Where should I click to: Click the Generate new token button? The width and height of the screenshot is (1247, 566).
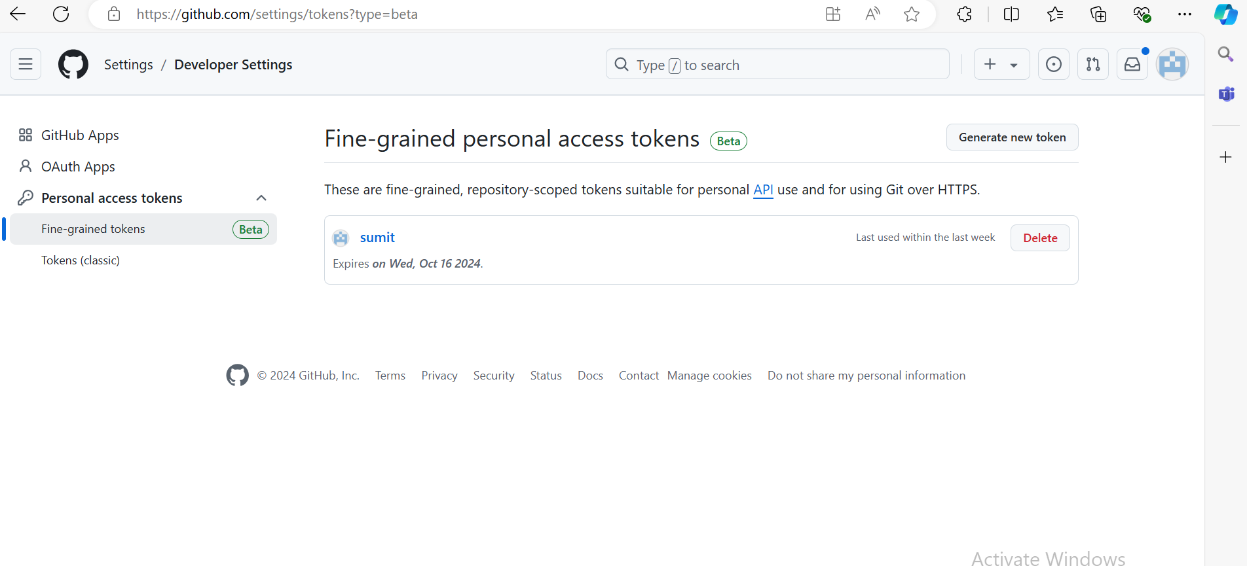pos(1012,137)
